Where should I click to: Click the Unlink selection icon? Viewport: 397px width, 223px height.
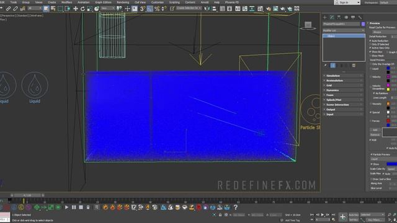pyautogui.click(x=16, y=9)
